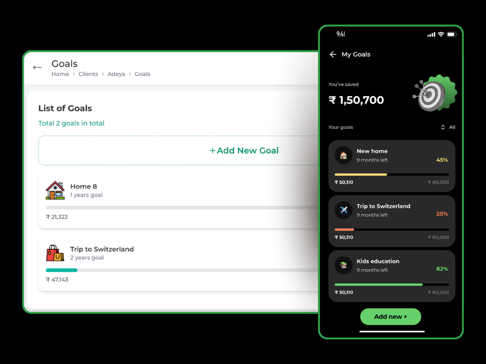
Task: Open the All goals sort dropdown
Action: [448, 127]
